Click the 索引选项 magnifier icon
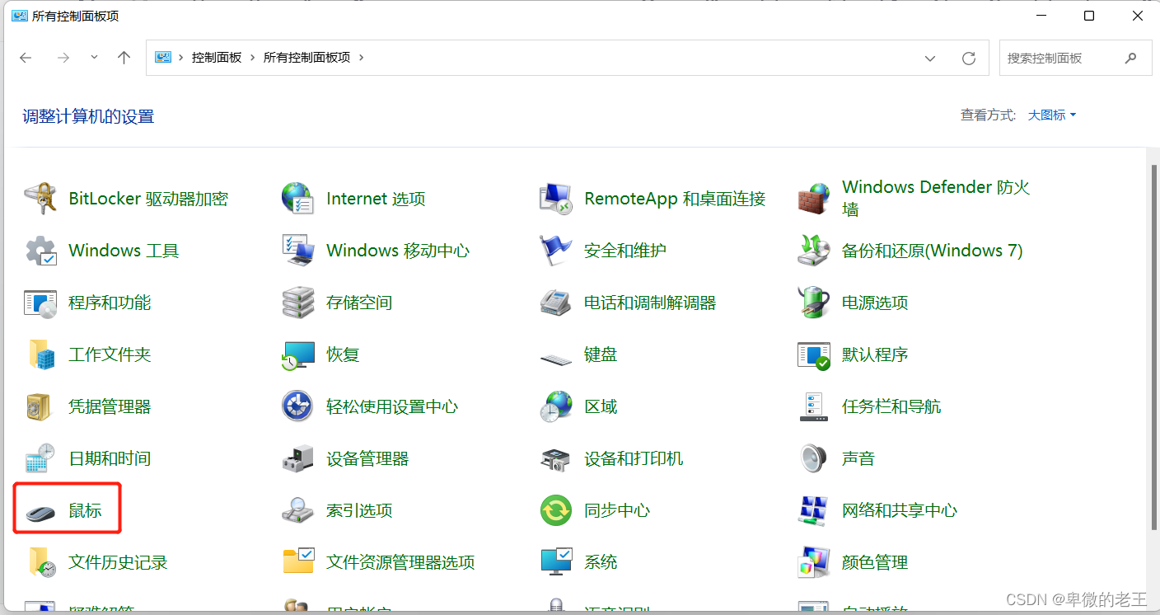The image size is (1160, 615). [297, 510]
